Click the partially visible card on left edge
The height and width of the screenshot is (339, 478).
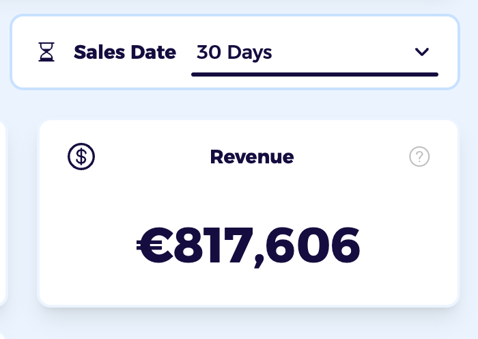(3, 212)
